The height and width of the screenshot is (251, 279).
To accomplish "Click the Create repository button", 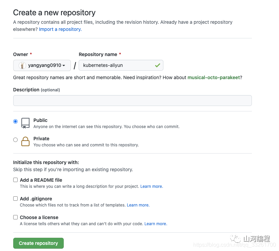I will click(38, 243).
